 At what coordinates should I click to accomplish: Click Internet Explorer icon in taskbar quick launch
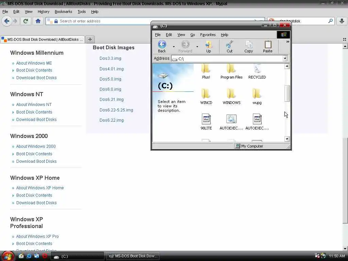click(x=29, y=256)
